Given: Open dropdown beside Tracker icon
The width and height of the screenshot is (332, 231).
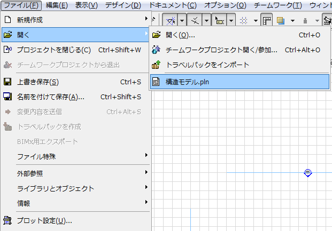Looking at the screenshot, I should click(x=231, y=21).
